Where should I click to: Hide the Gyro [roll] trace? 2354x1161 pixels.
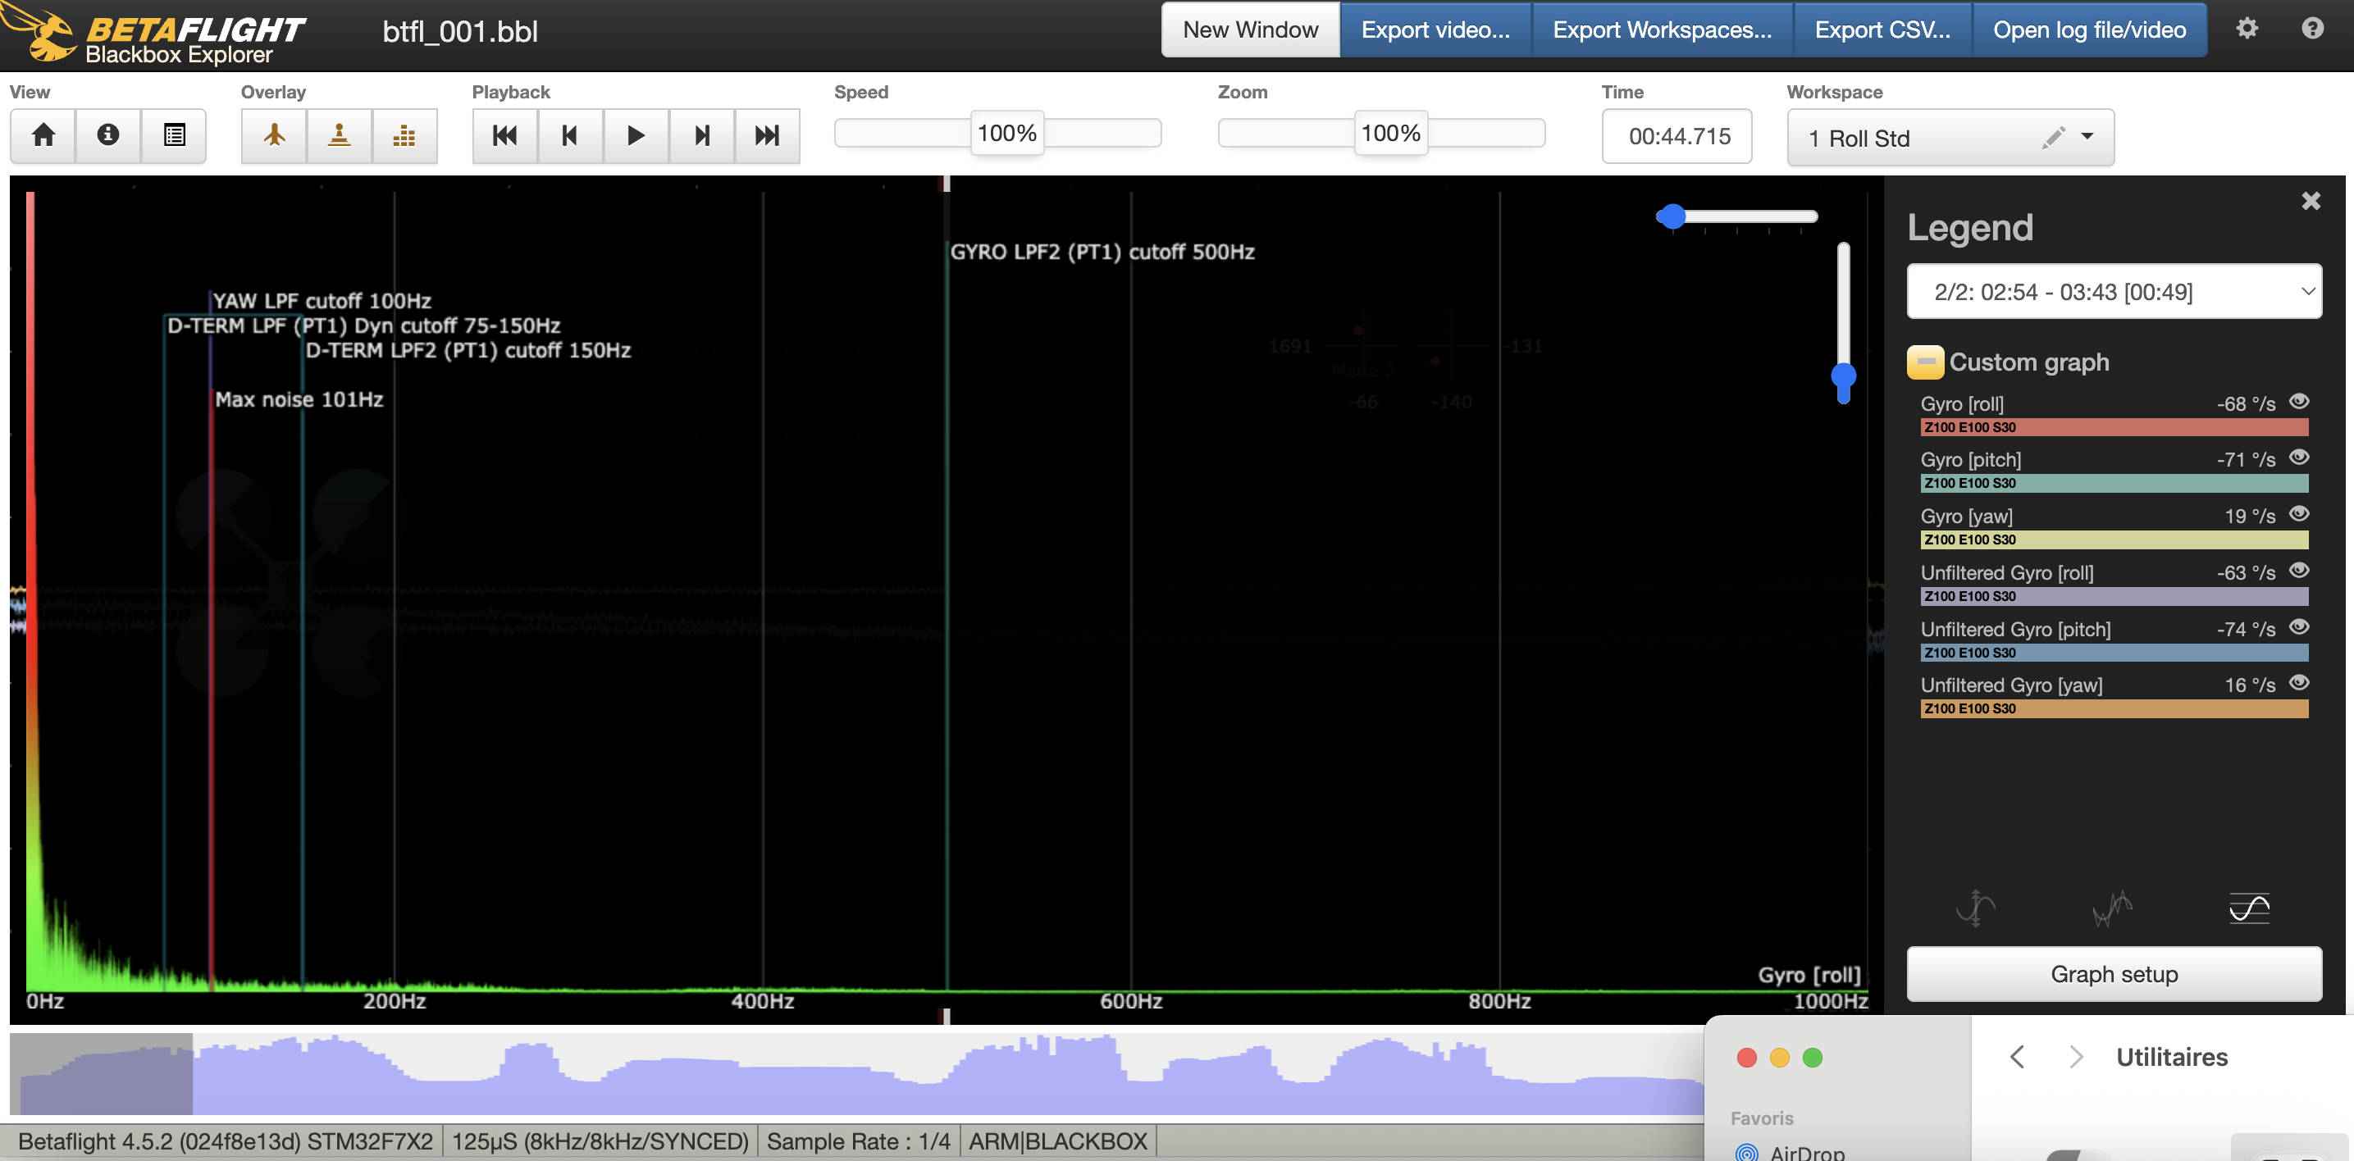tap(2299, 402)
